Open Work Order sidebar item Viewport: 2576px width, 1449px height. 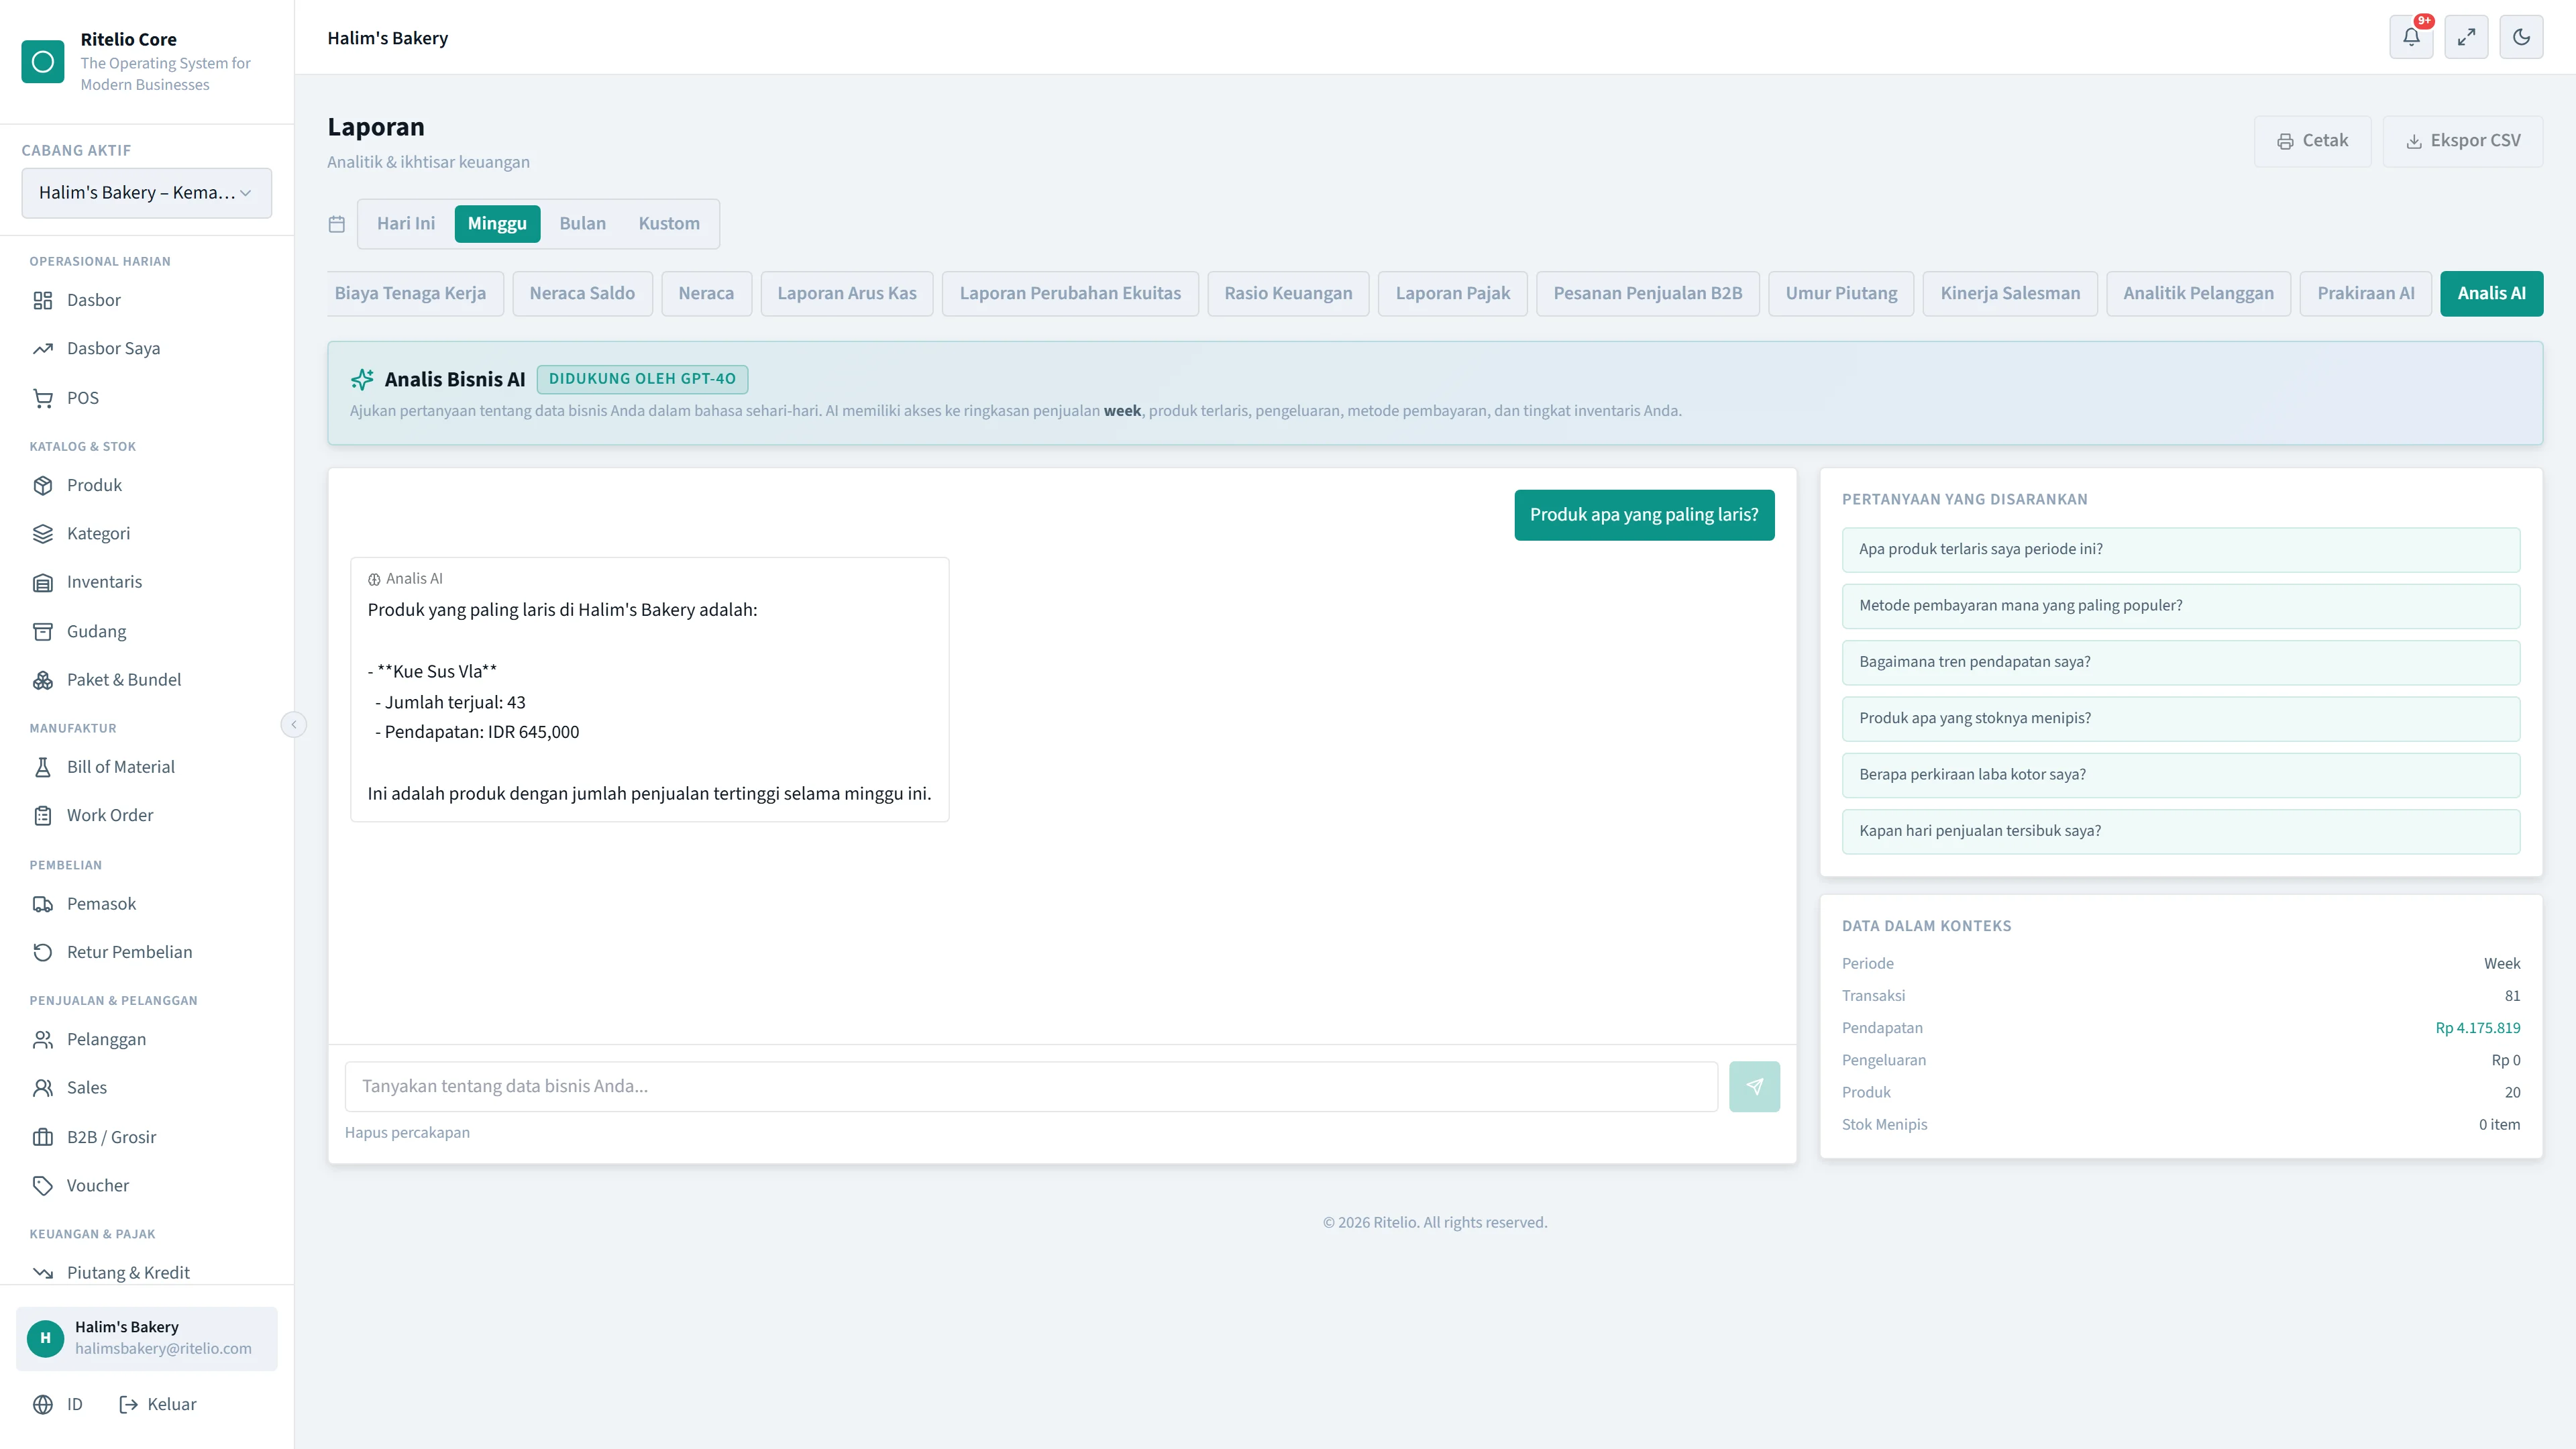147,815
